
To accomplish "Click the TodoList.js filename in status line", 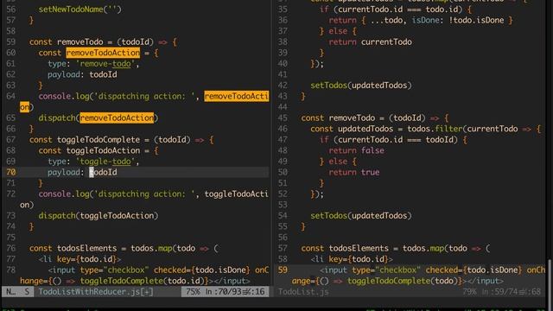I will (x=303, y=292).
